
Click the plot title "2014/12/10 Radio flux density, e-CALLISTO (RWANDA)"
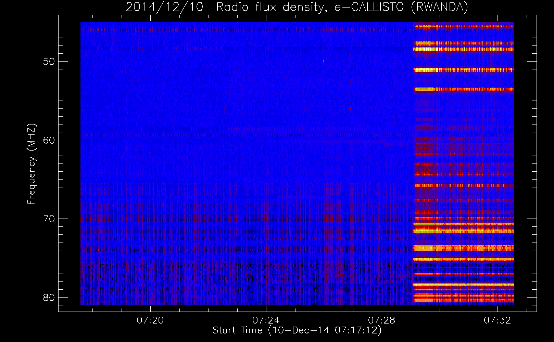point(297,7)
